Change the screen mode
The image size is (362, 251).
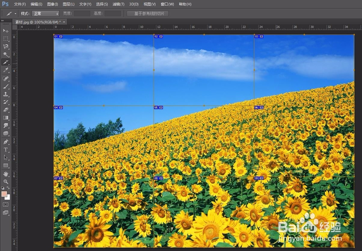(x=6, y=213)
